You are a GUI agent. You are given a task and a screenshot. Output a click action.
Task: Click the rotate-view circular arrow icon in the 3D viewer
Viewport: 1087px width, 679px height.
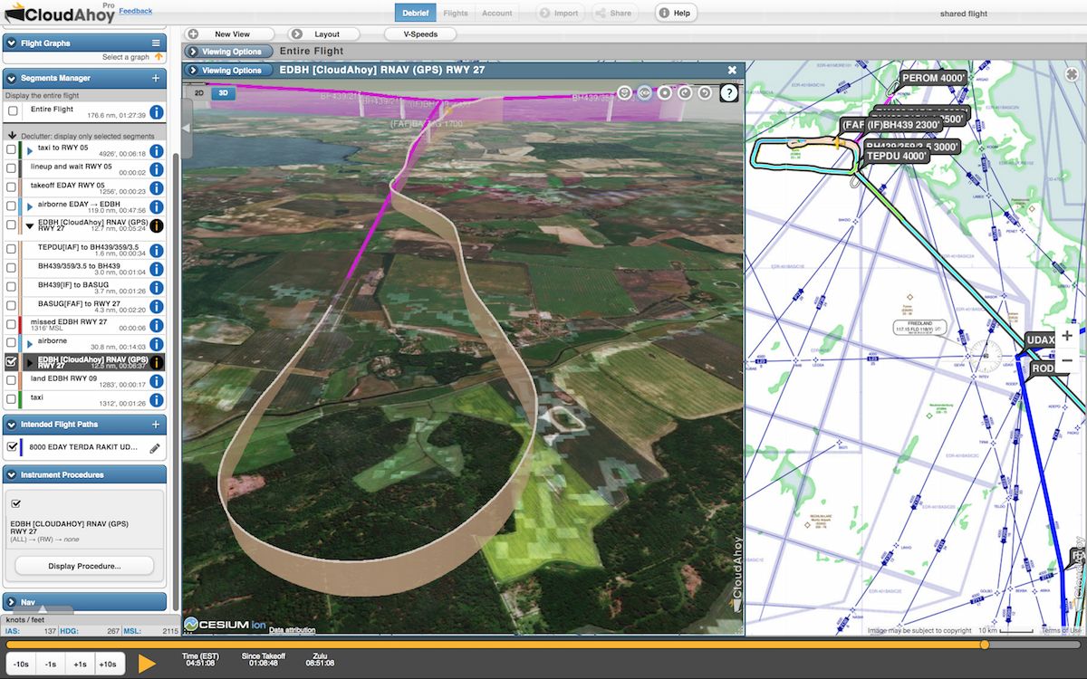pyautogui.click(x=685, y=91)
